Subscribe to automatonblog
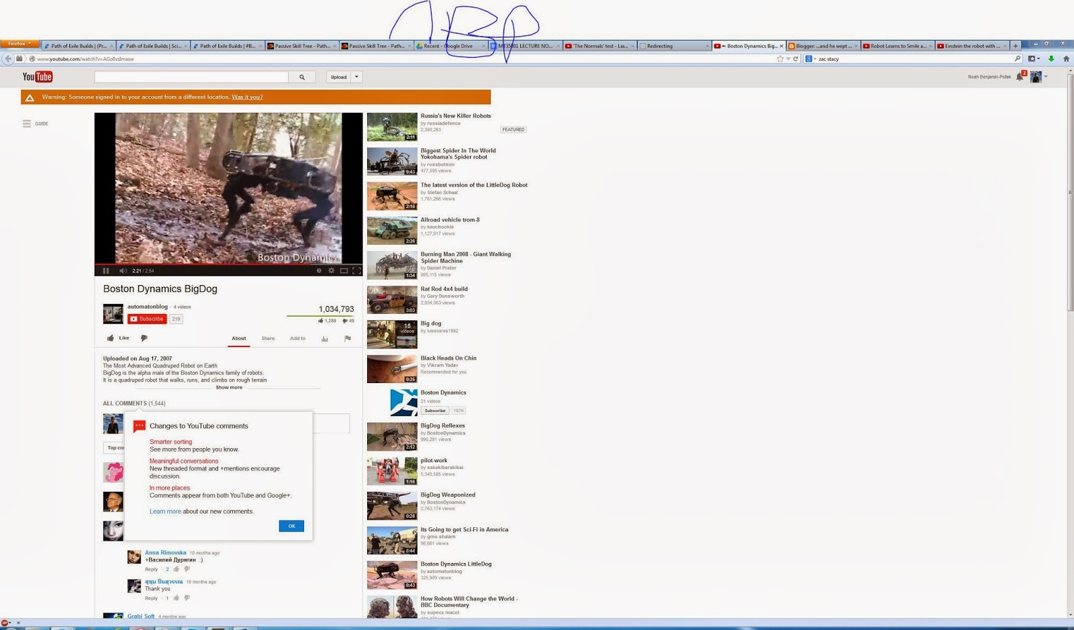The width and height of the screenshot is (1074, 630). 147,319
